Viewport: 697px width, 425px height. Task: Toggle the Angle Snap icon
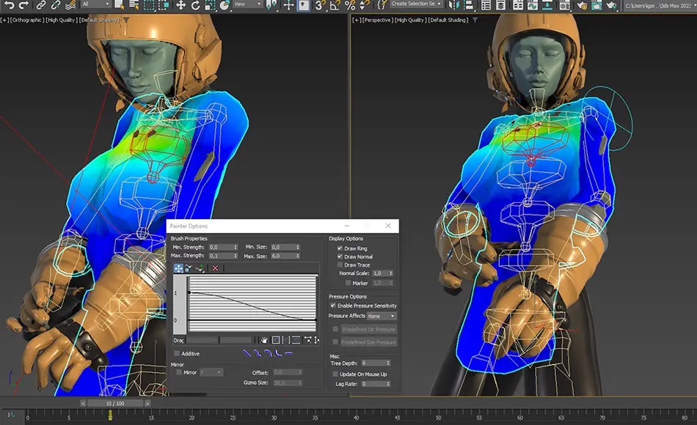click(335, 5)
